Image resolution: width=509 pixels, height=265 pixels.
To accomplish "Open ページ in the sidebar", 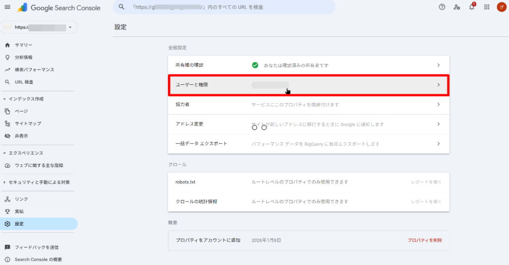I will tap(21, 111).
